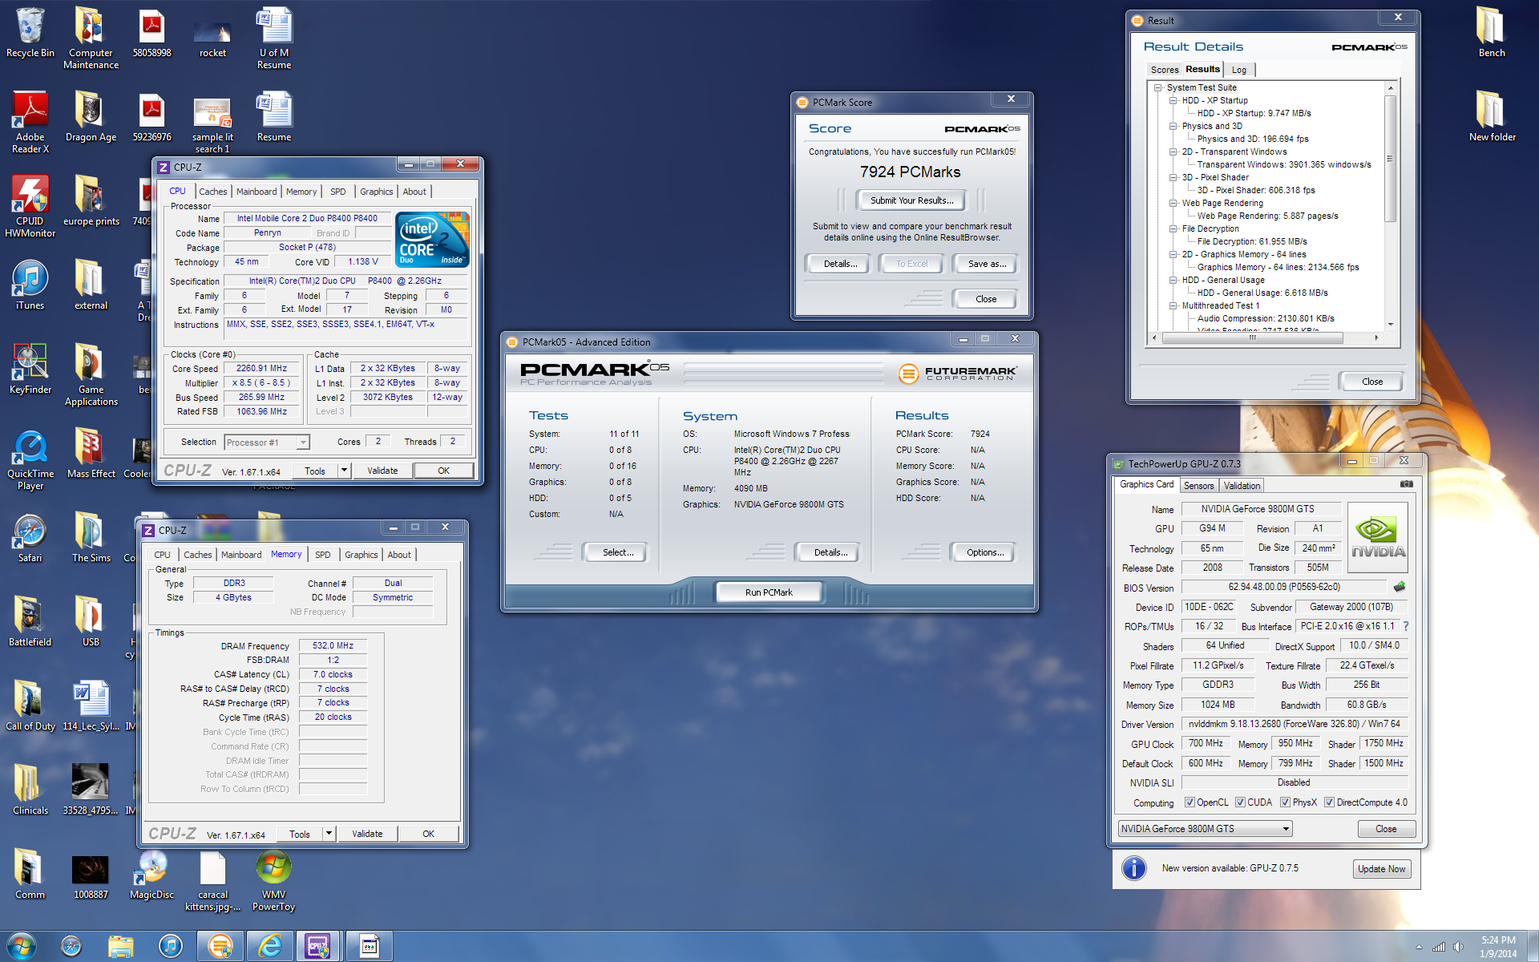This screenshot has width=1539, height=962.
Task: Open Tools dropdown arrow in CPU-Z Memory window
Action: coord(329,834)
